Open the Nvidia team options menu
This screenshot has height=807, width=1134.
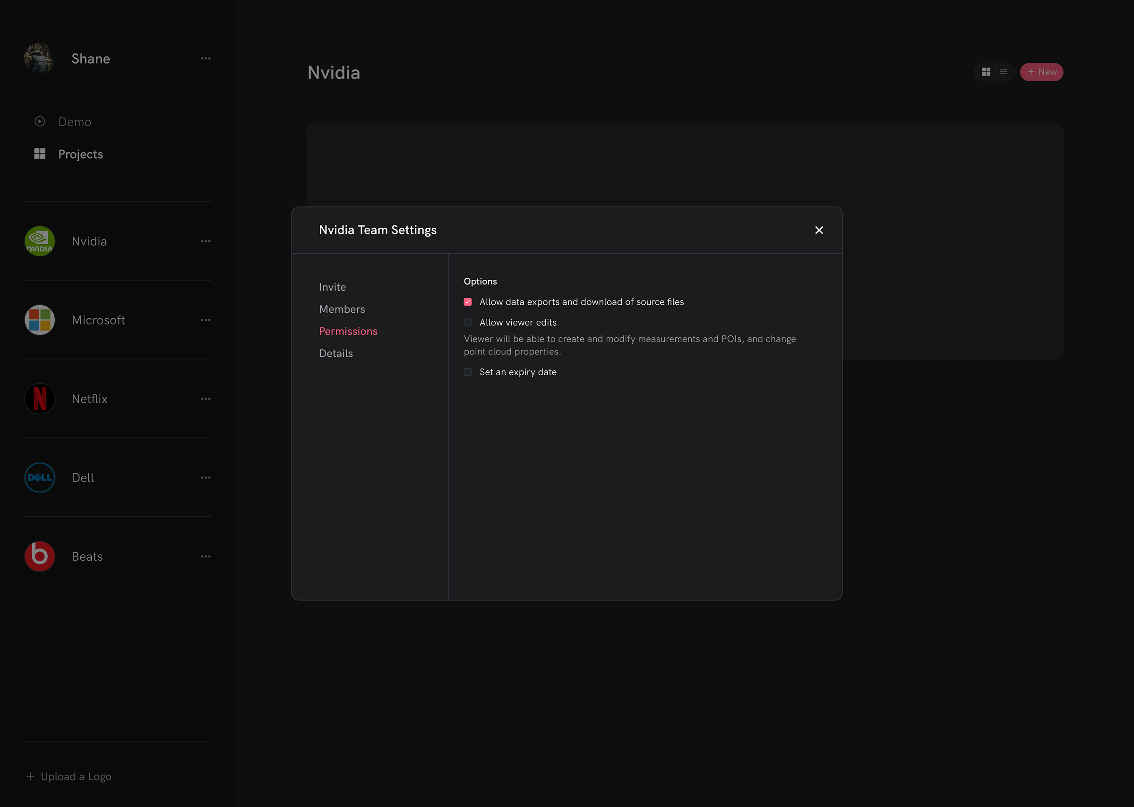pos(206,241)
